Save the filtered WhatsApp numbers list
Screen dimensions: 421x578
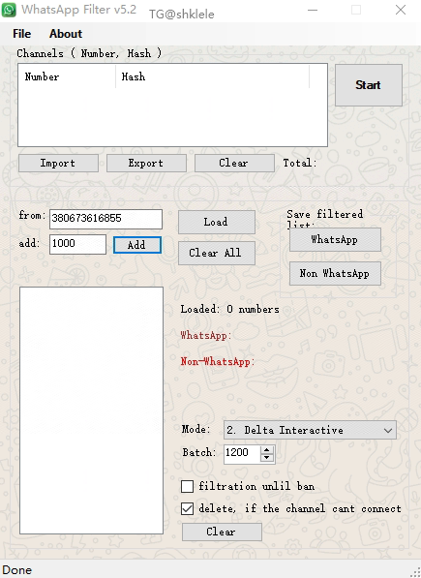[335, 239]
